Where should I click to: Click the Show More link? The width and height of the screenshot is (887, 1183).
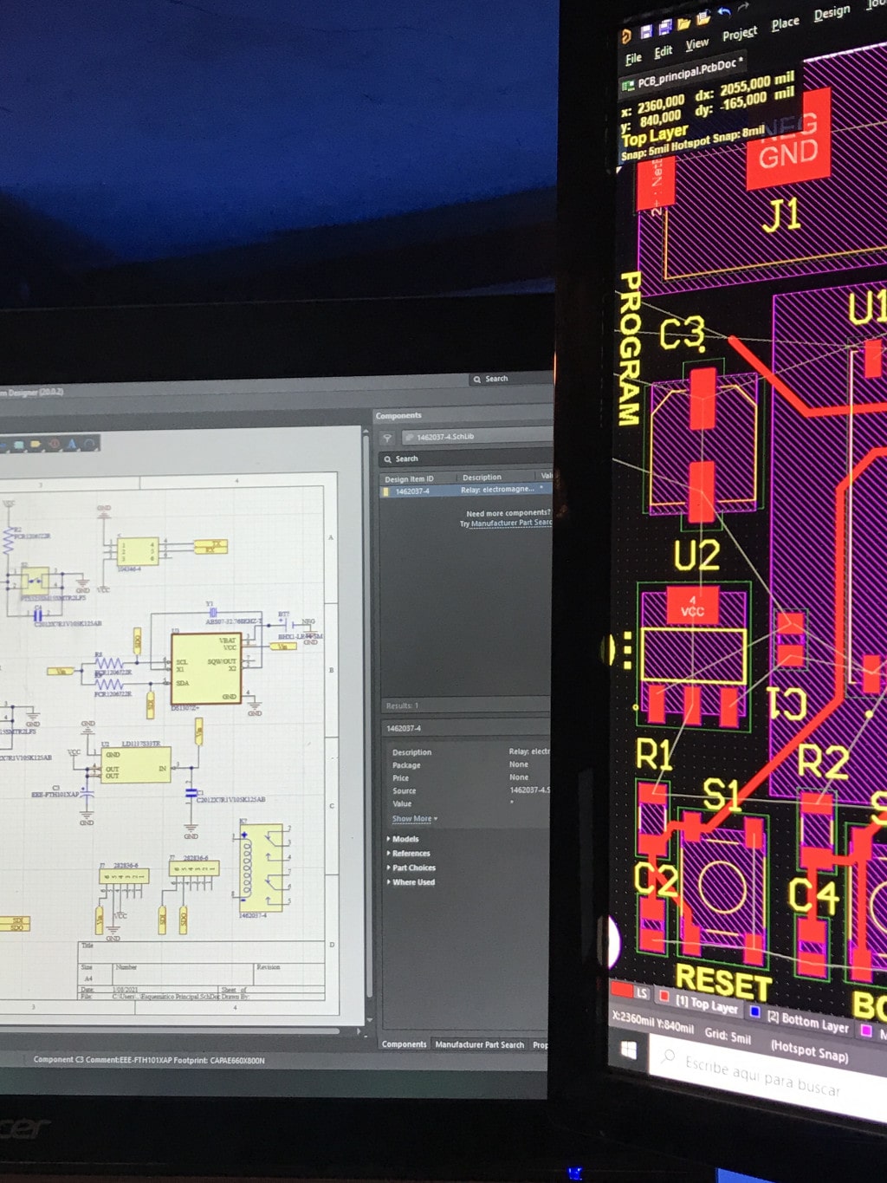[x=413, y=819]
